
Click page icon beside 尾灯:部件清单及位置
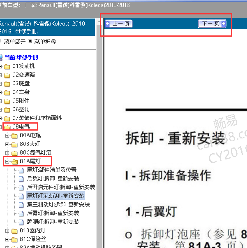pos(21,170)
